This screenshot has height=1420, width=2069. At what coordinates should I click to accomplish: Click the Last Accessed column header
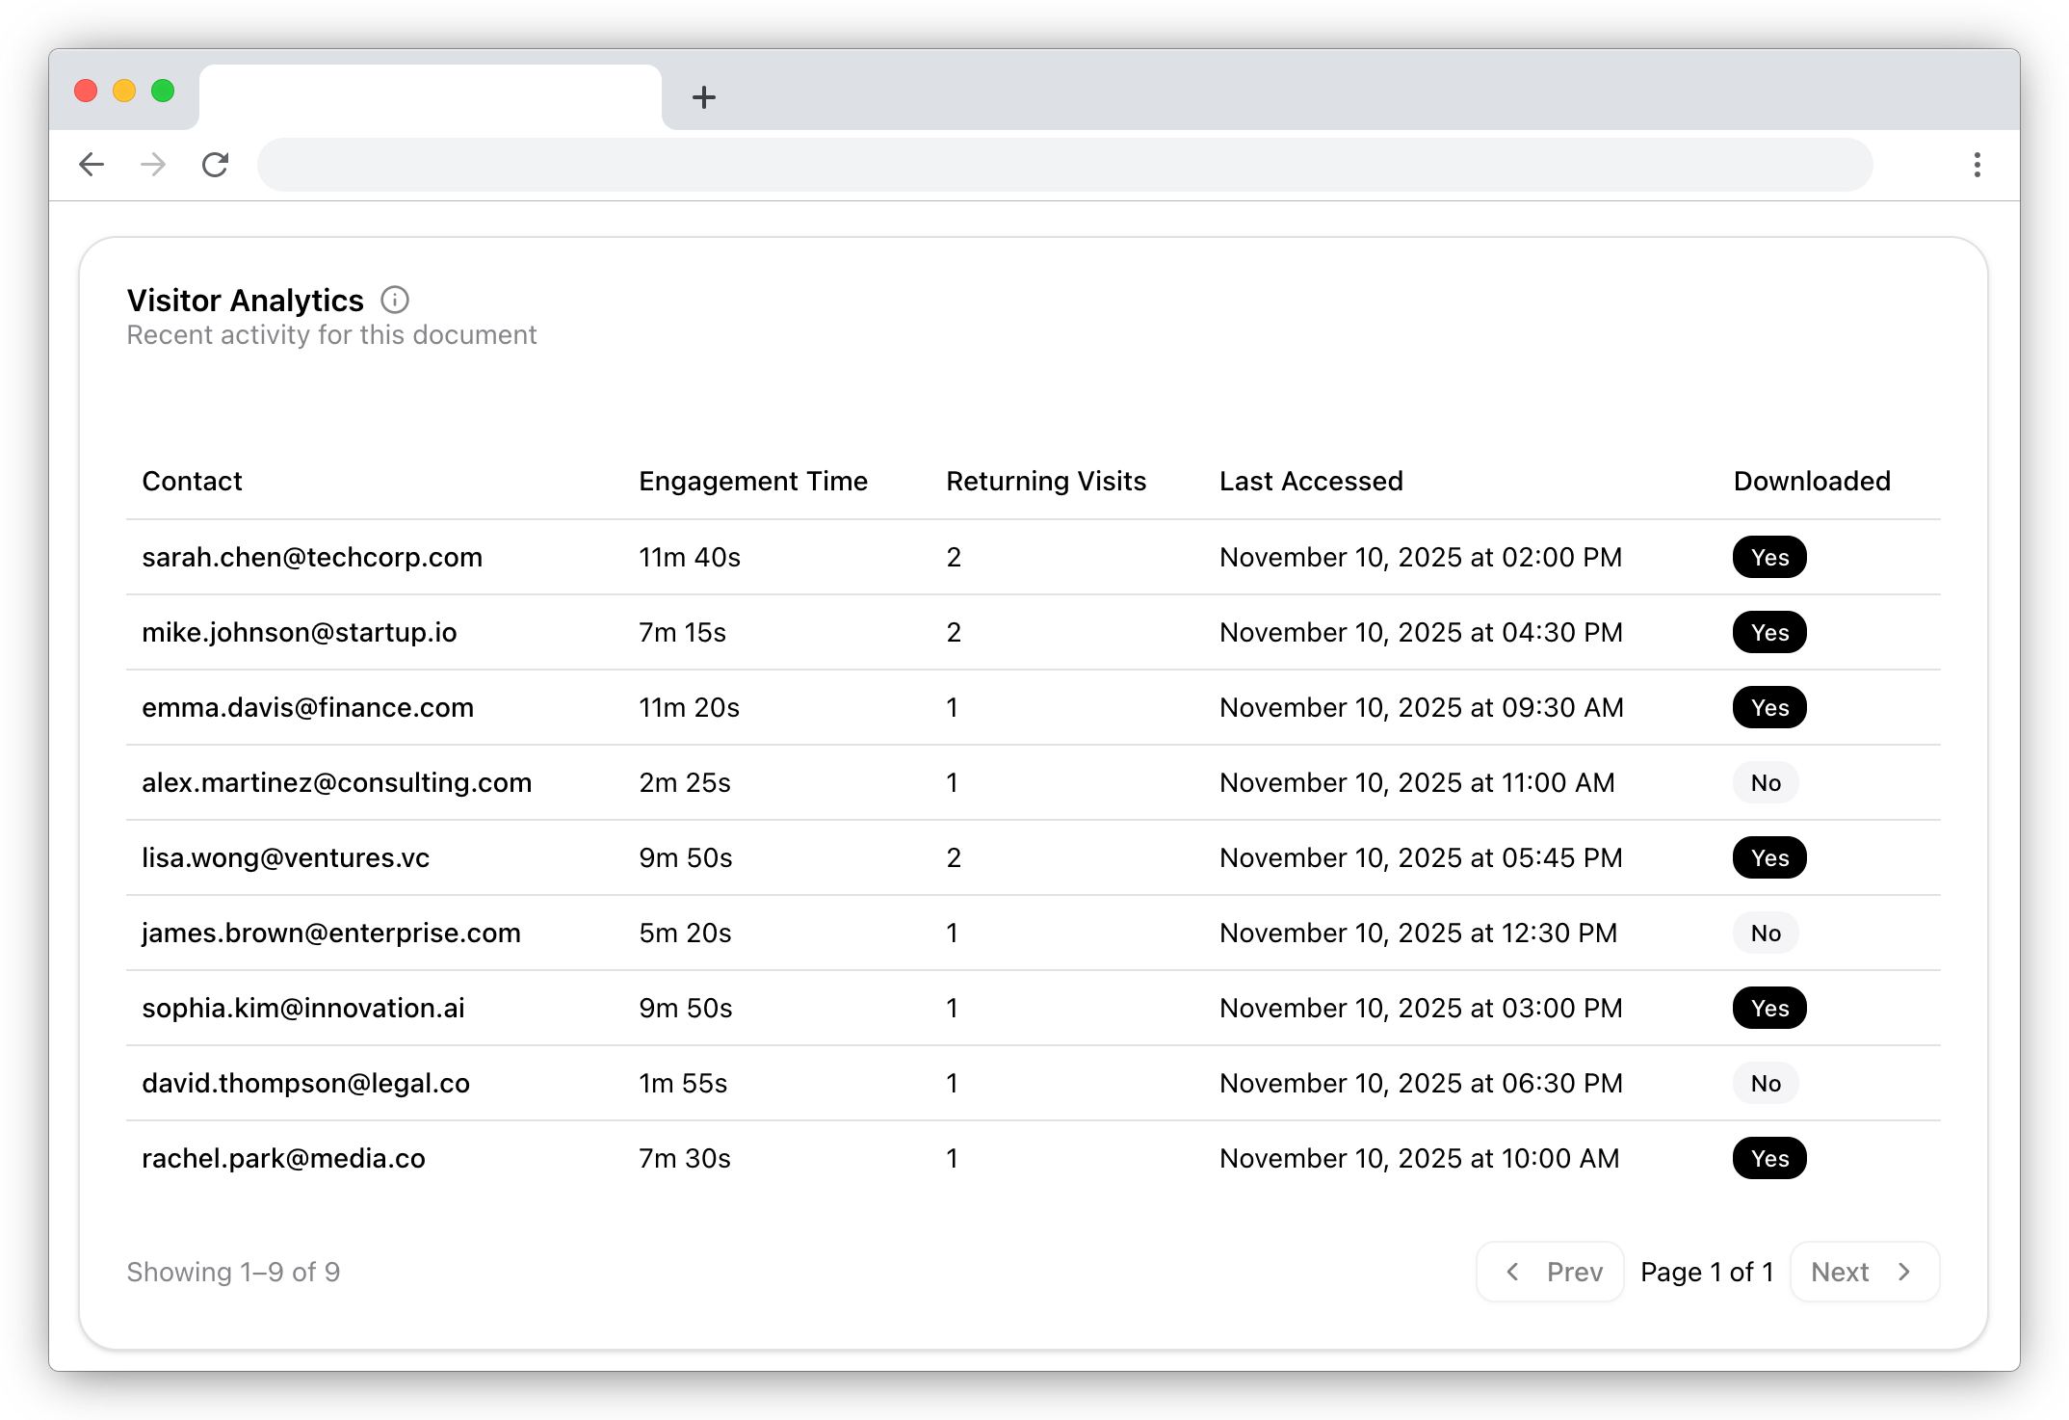point(1311,481)
